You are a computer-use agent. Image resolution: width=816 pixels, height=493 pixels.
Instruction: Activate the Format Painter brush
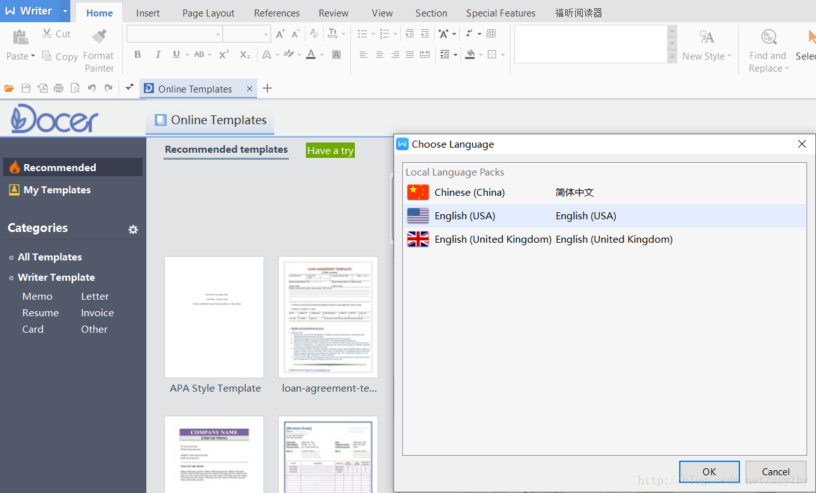(99, 37)
